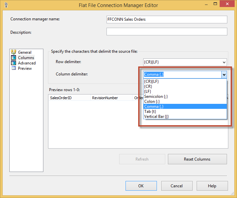
Task: Collapse the Column delimiter dropdown arrow
Action: 224,75
